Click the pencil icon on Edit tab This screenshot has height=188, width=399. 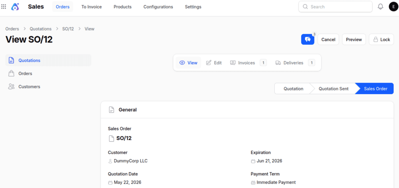pyautogui.click(x=209, y=63)
